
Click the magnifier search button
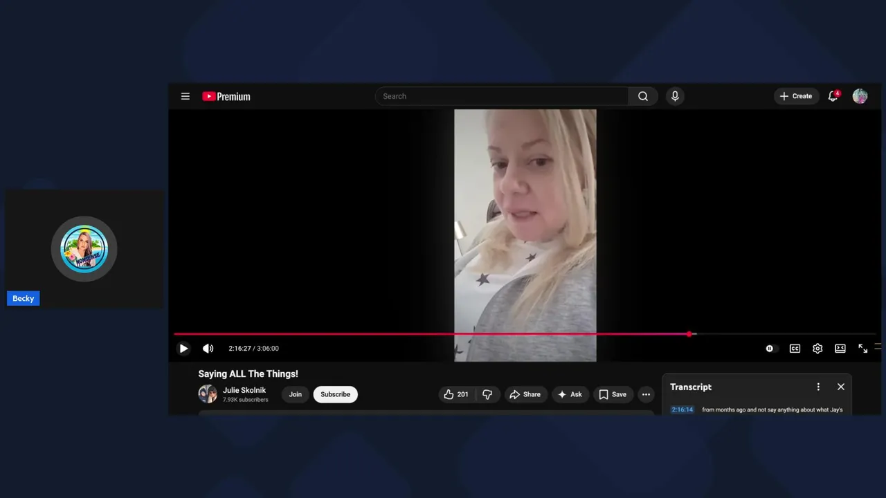coord(643,96)
